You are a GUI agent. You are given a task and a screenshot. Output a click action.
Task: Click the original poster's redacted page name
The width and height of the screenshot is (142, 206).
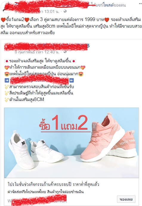pyautogui.click(x=46, y=46)
